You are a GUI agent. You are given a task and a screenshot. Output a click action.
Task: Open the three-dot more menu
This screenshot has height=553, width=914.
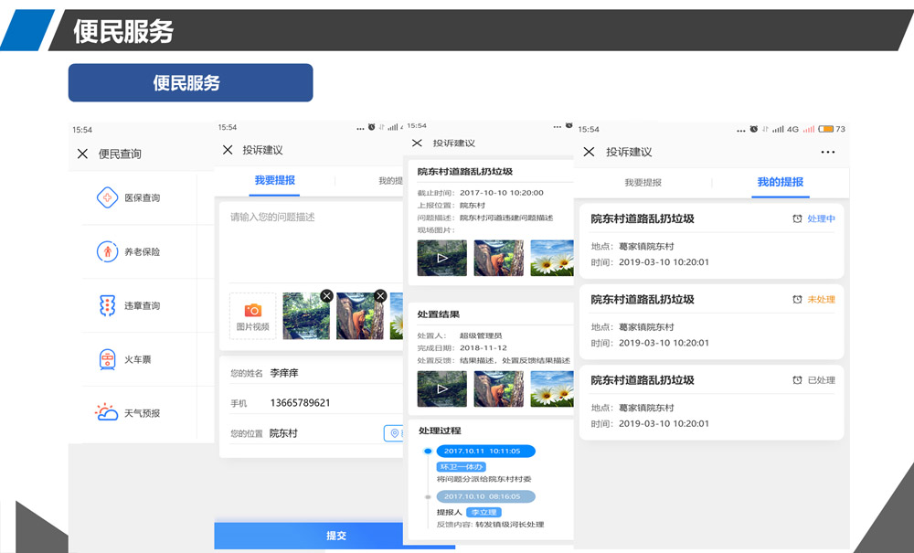[828, 152]
